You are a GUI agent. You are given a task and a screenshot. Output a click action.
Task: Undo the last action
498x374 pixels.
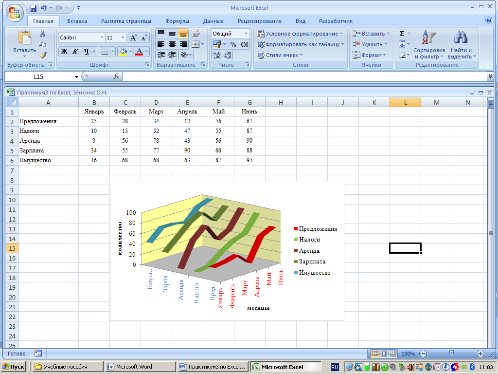click(43, 8)
